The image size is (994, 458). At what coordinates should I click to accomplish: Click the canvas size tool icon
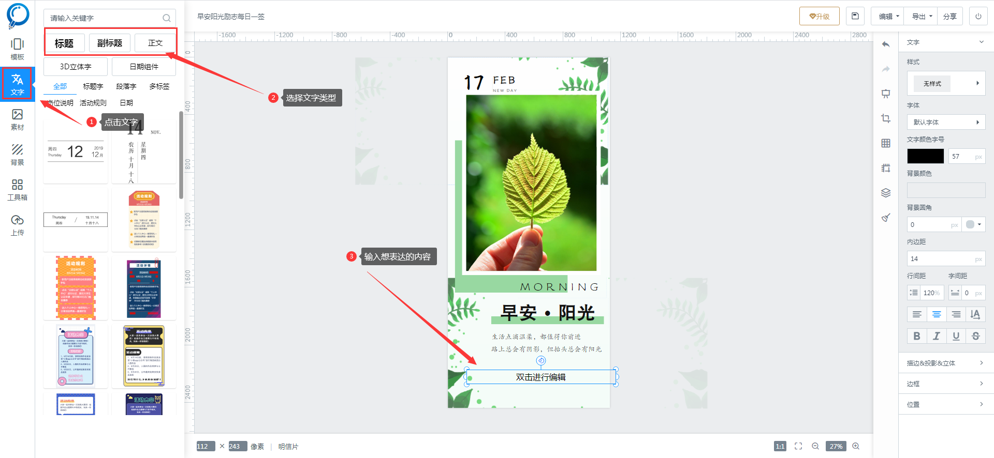[886, 168]
